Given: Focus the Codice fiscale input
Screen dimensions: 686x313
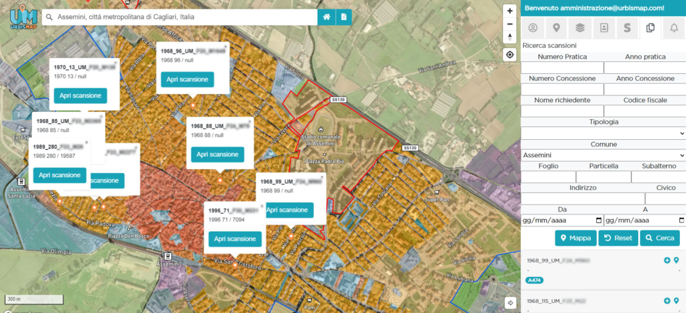Looking at the screenshot, I should tap(645, 111).
